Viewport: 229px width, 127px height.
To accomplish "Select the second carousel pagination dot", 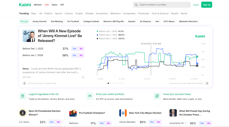I will click(x=111, y=83).
